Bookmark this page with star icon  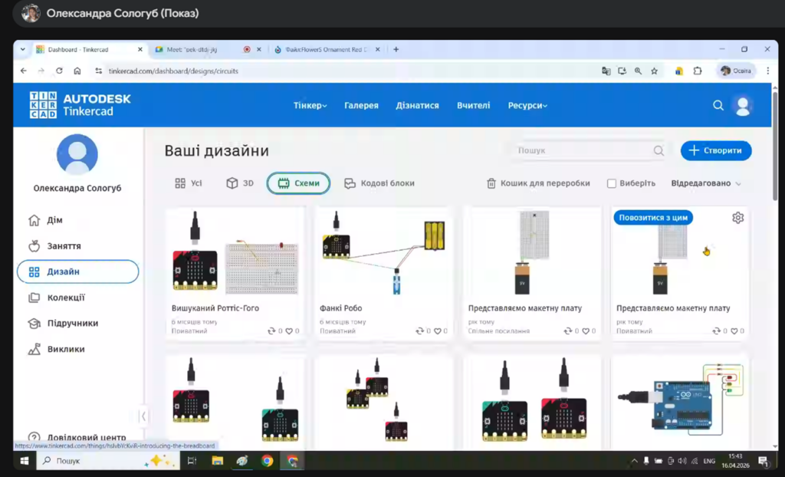(x=654, y=71)
